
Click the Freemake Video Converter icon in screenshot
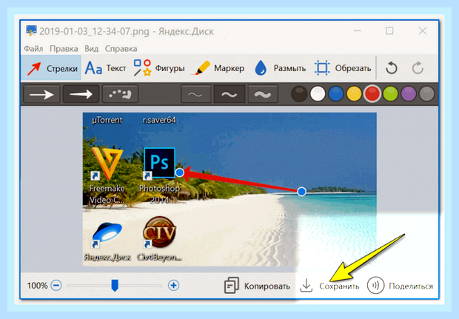tap(107, 164)
